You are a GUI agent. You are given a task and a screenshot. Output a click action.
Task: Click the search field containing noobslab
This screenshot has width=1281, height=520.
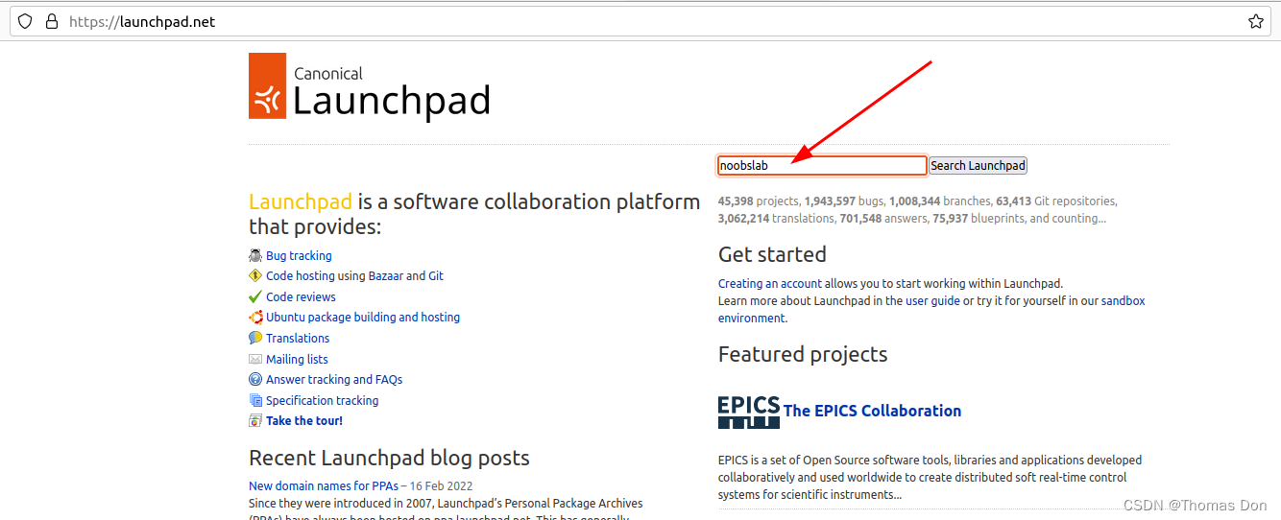click(822, 165)
